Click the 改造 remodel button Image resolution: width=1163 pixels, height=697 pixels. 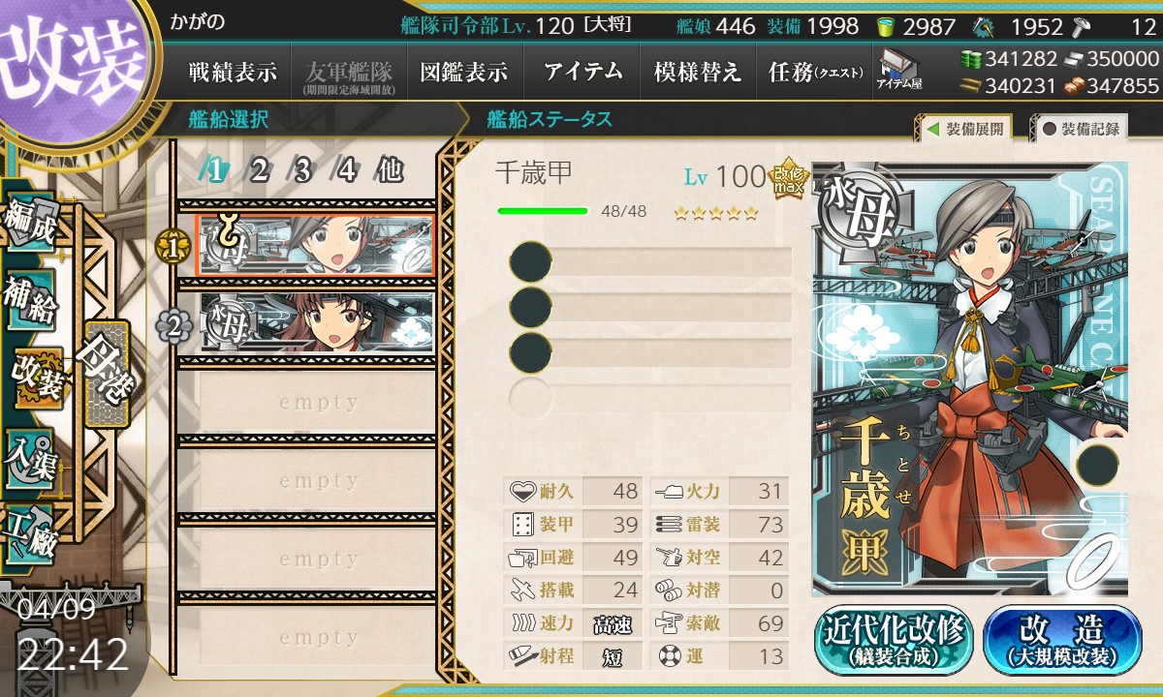(x=1062, y=640)
